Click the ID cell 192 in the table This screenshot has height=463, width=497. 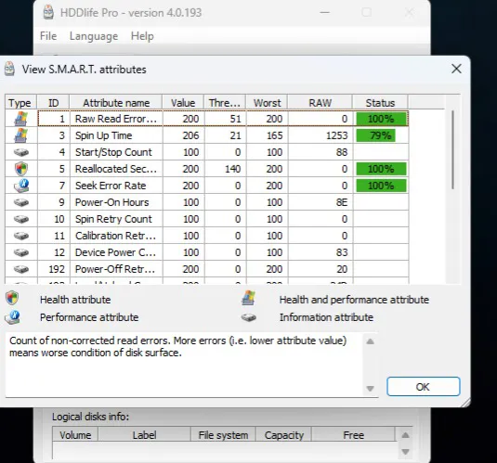click(x=57, y=269)
